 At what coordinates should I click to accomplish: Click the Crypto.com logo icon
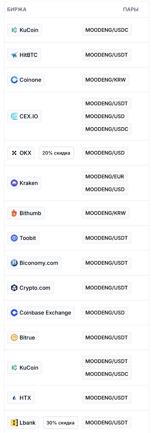14,288
